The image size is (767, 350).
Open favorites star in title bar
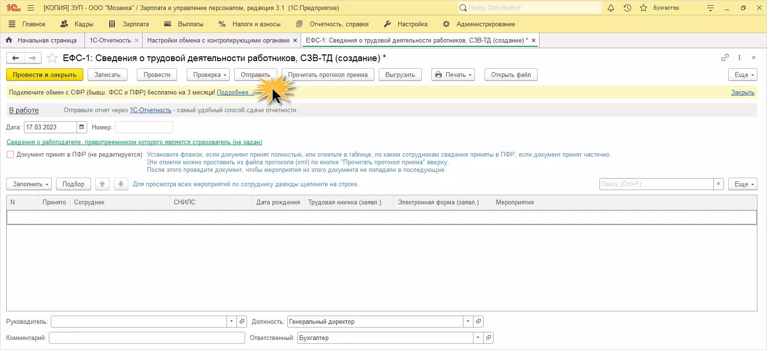643,8
